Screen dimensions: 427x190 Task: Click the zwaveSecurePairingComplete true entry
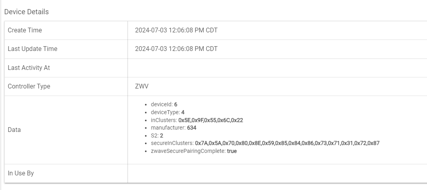tap(194, 151)
